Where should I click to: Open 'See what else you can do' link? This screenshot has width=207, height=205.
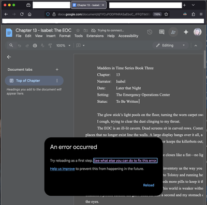125,161
